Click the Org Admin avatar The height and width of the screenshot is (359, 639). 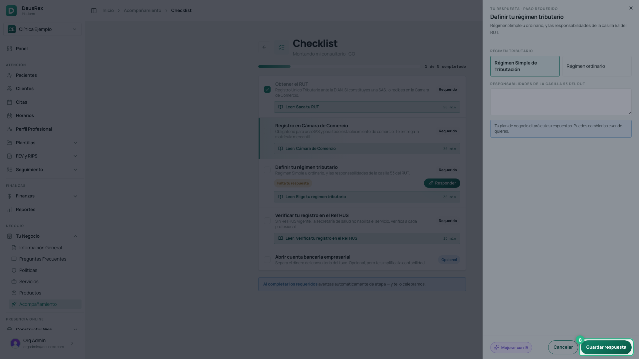click(15, 343)
